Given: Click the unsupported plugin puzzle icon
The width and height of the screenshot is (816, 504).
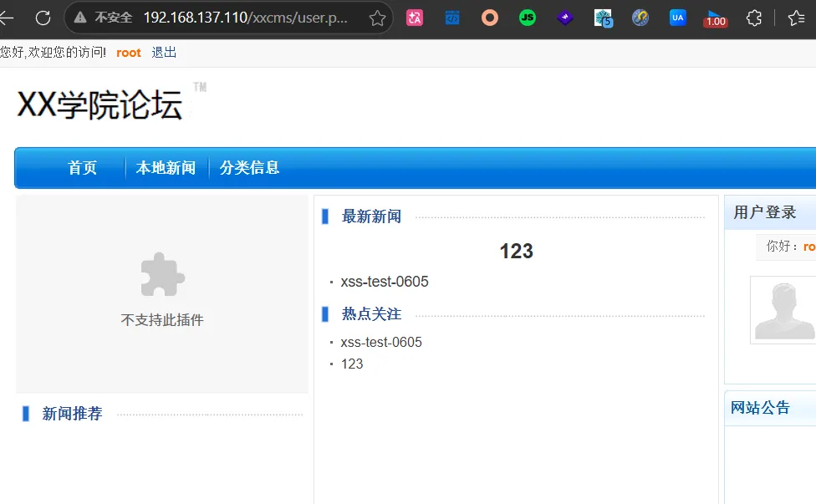Looking at the screenshot, I should pyautogui.click(x=162, y=274).
